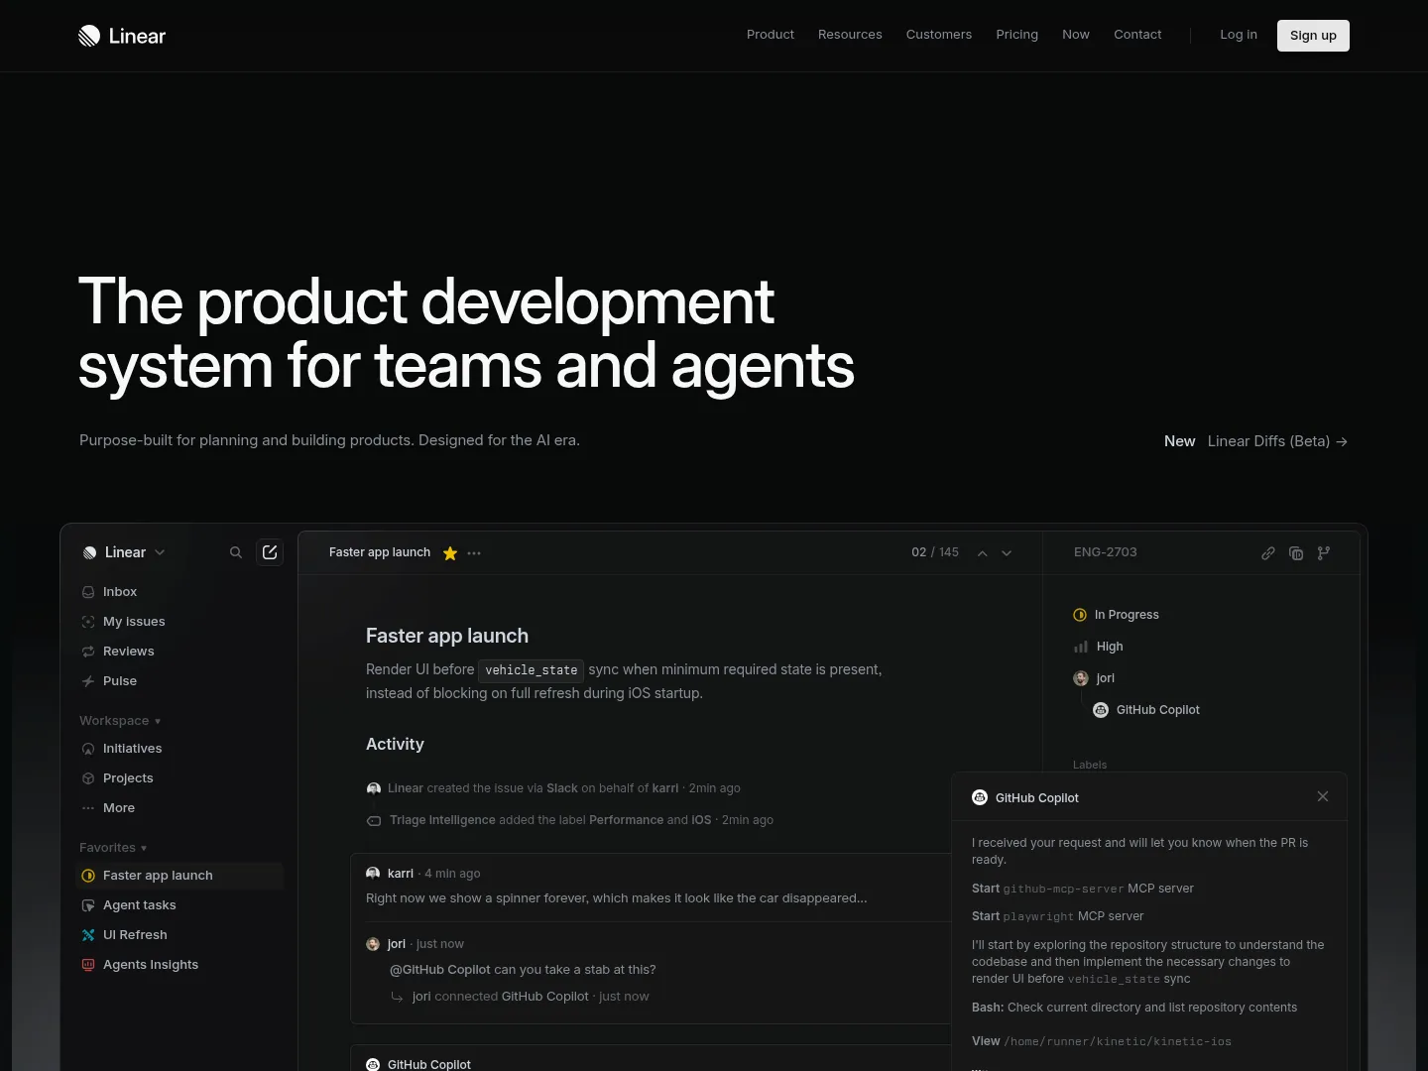Click the More ellipsis icon in the sidebar
This screenshot has height=1071, width=1428.
coord(88,808)
